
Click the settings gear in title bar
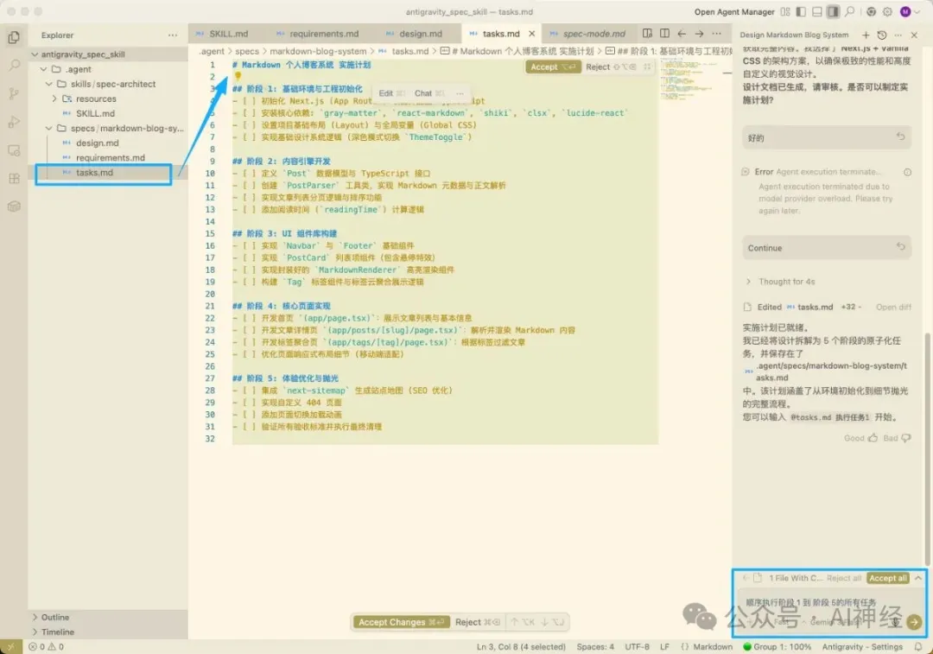click(887, 12)
